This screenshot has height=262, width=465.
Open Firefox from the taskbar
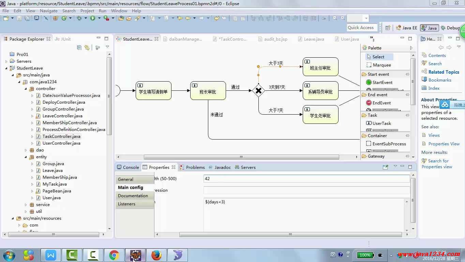coord(156,255)
